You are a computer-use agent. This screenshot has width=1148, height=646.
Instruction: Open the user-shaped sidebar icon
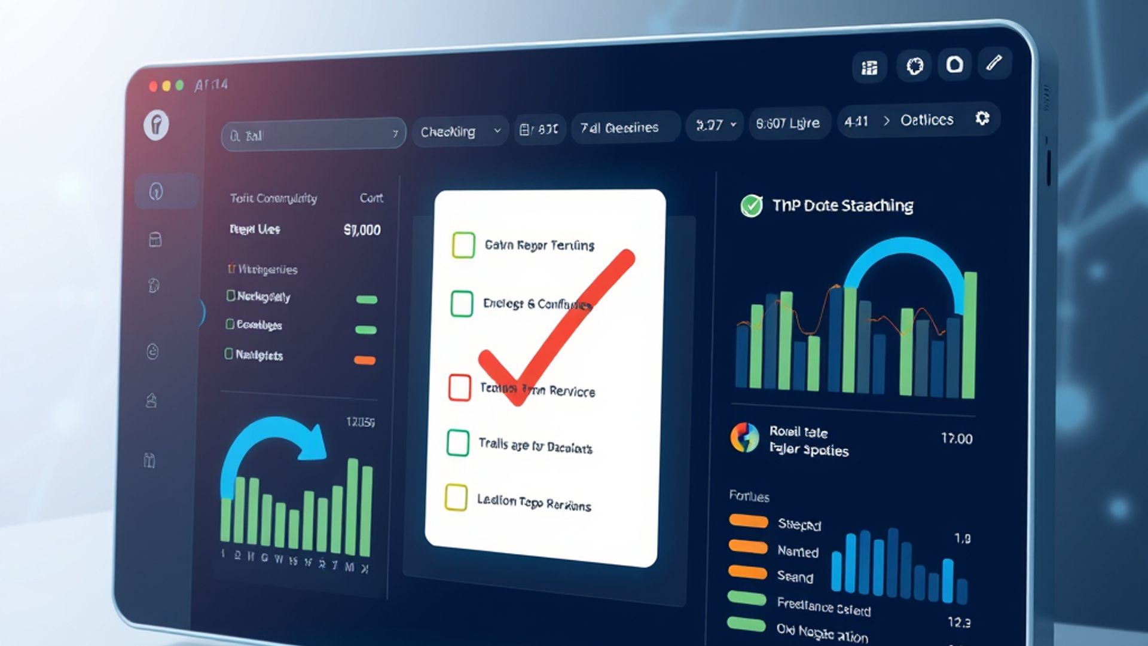pos(151,400)
